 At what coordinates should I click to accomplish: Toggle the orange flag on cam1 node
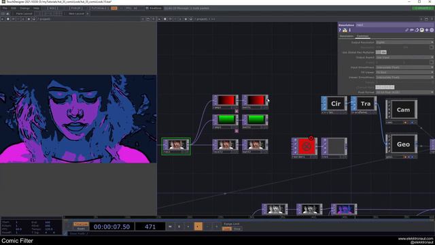tap(405, 122)
